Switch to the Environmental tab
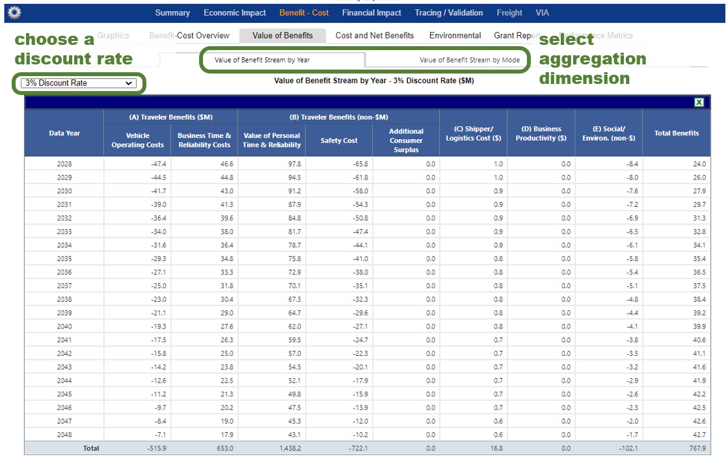The width and height of the screenshot is (728, 460). (x=455, y=36)
